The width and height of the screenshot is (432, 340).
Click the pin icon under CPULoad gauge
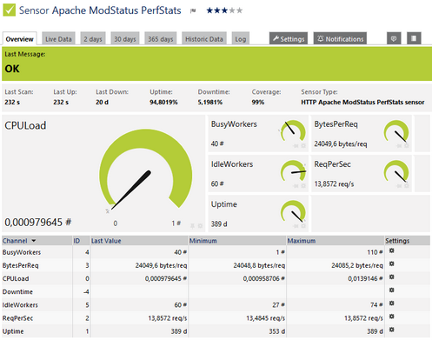tap(192, 225)
